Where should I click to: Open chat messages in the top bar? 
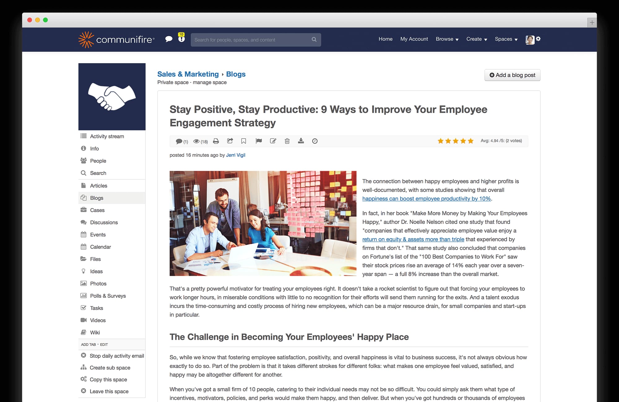click(169, 39)
